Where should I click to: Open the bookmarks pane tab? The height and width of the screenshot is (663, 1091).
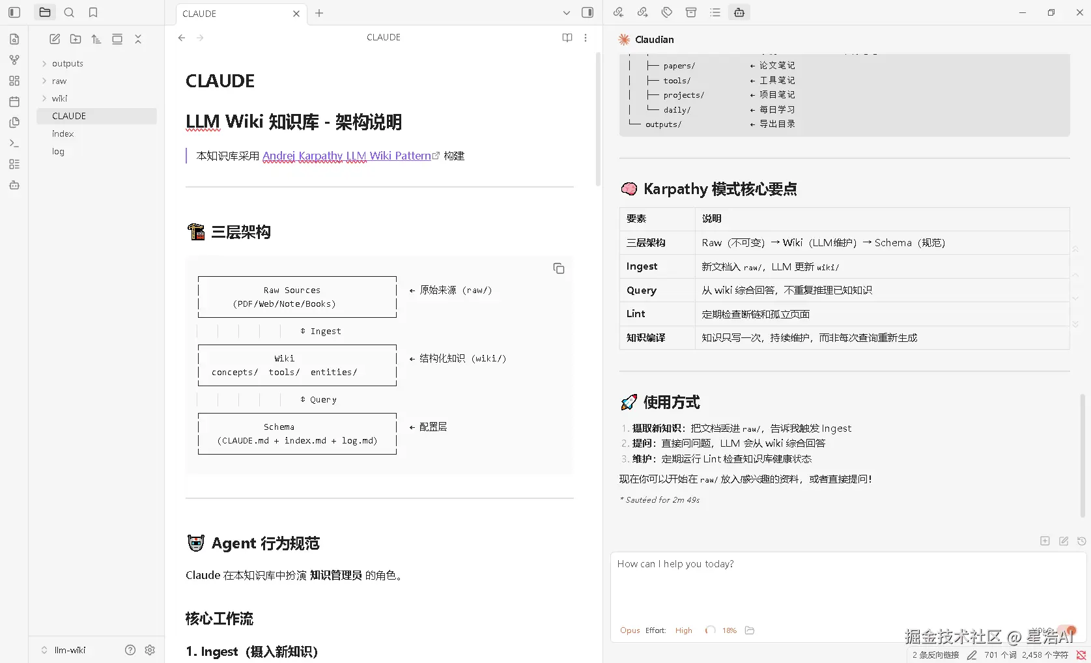click(x=93, y=12)
